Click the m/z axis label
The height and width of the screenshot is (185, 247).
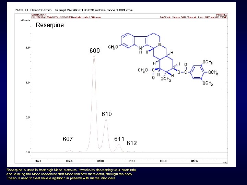pos(225,163)
